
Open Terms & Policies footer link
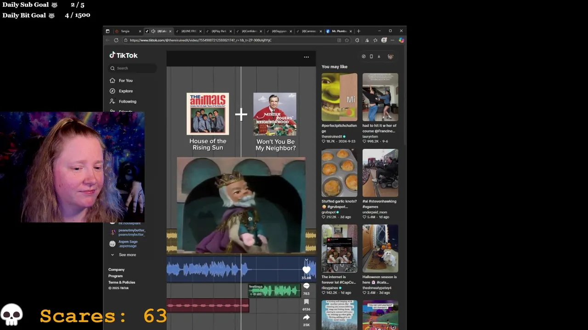tap(122, 282)
